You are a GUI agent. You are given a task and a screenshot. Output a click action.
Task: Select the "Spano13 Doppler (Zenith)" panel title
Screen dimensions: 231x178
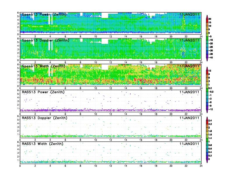click(45, 40)
